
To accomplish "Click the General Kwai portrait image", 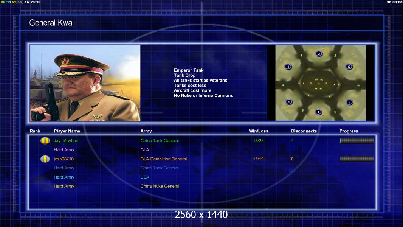I will [x=85, y=83].
